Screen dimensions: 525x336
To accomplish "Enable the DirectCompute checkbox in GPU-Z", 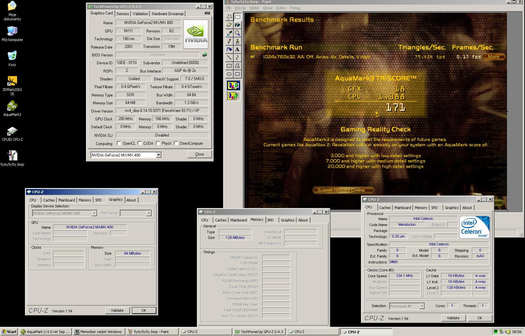I will click(176, 143).
